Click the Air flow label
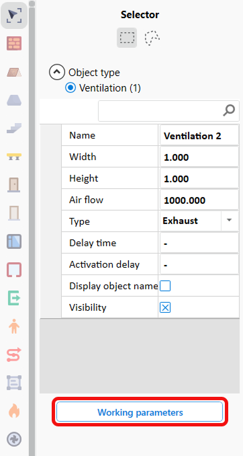This screenshot has height=456, width=243. coord(86,200)
